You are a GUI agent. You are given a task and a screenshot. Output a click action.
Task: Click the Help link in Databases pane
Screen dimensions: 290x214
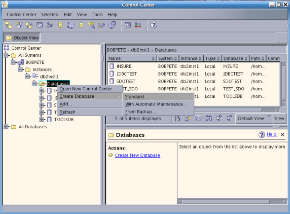(272, 134)
